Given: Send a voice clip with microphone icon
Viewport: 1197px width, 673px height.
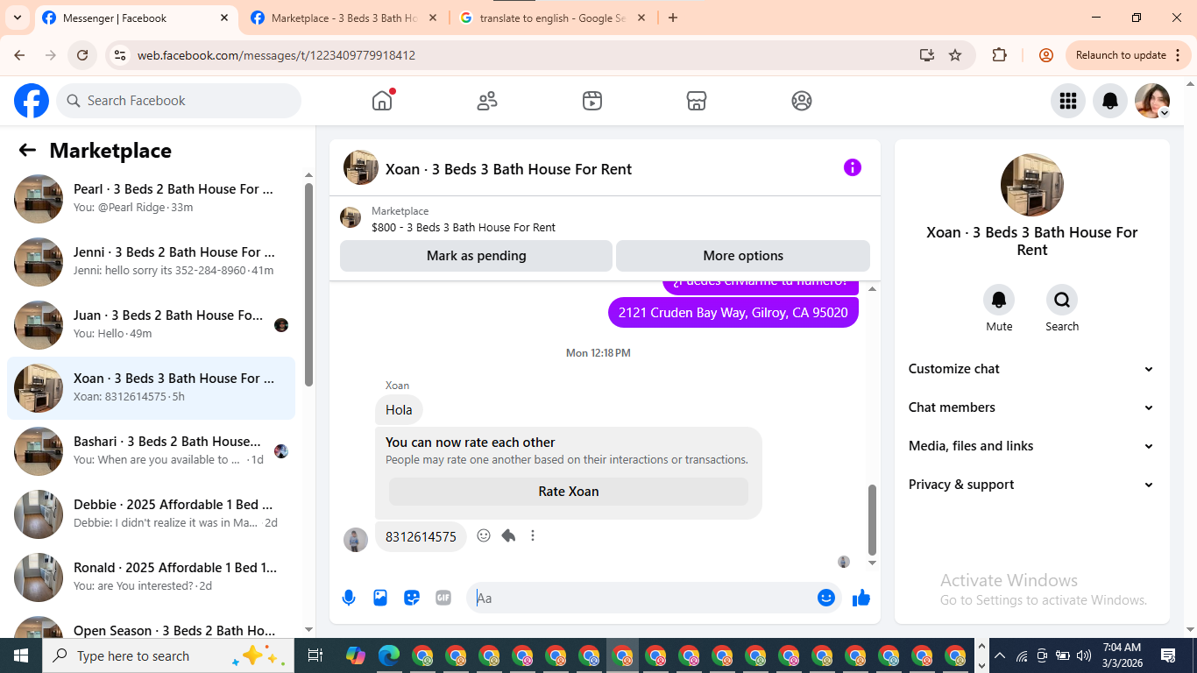Looking at the screenshot, I should click(349, 598).
